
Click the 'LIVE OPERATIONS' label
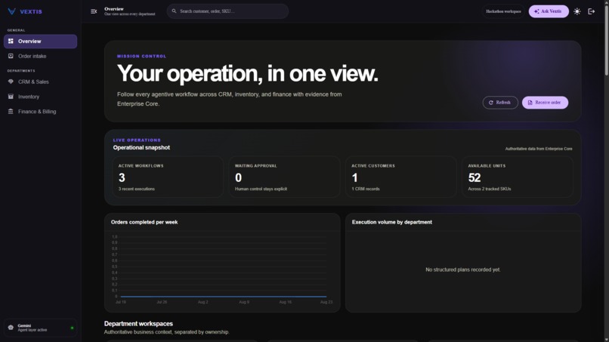coord(137,140)
